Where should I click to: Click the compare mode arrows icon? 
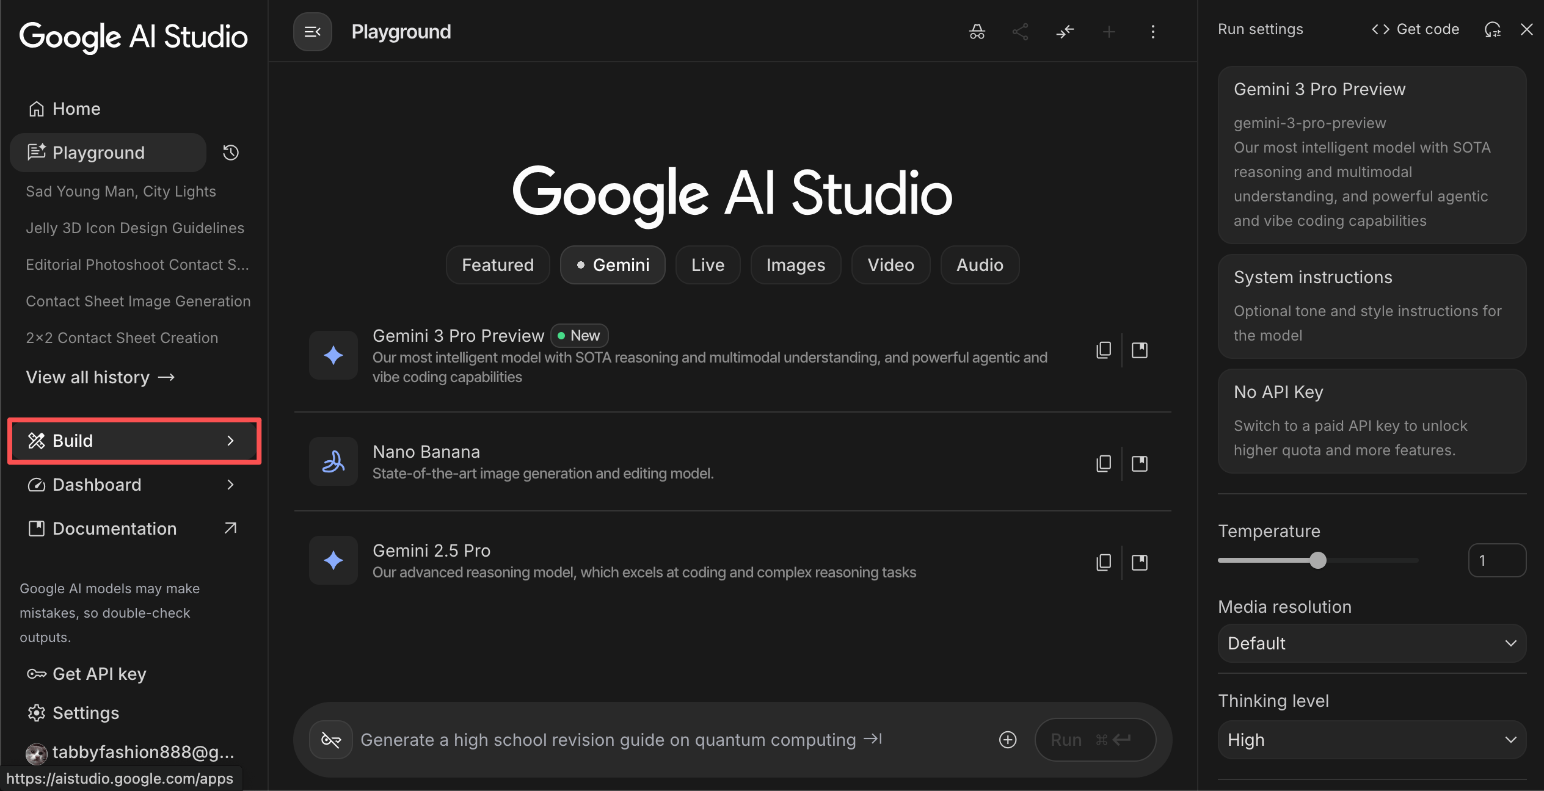click(1065, 32)
